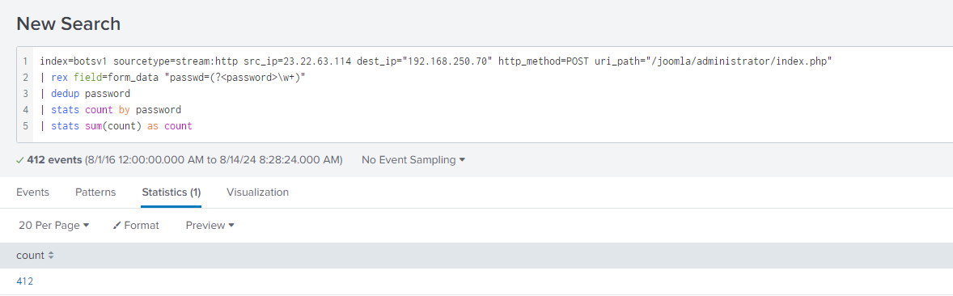Image resolution: width=953 pixels, height=296 pixels.
Task: Click the stats count by password line
Action: (x=111, y=110)
